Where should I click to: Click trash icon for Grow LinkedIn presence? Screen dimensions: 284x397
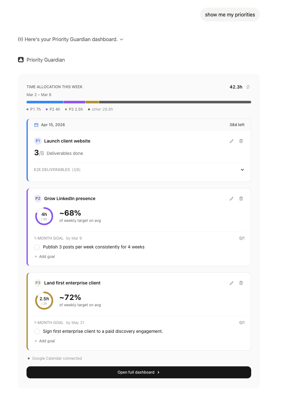pos(241,198)
